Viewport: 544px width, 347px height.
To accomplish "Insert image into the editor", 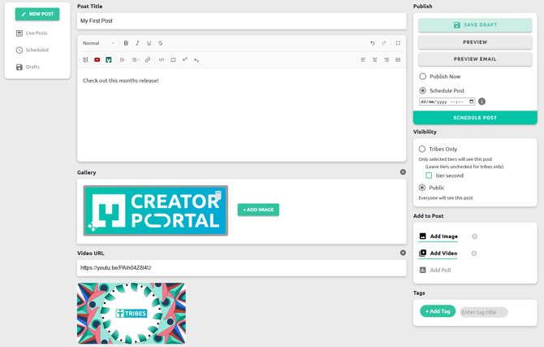I will click(x=85, y=60).
